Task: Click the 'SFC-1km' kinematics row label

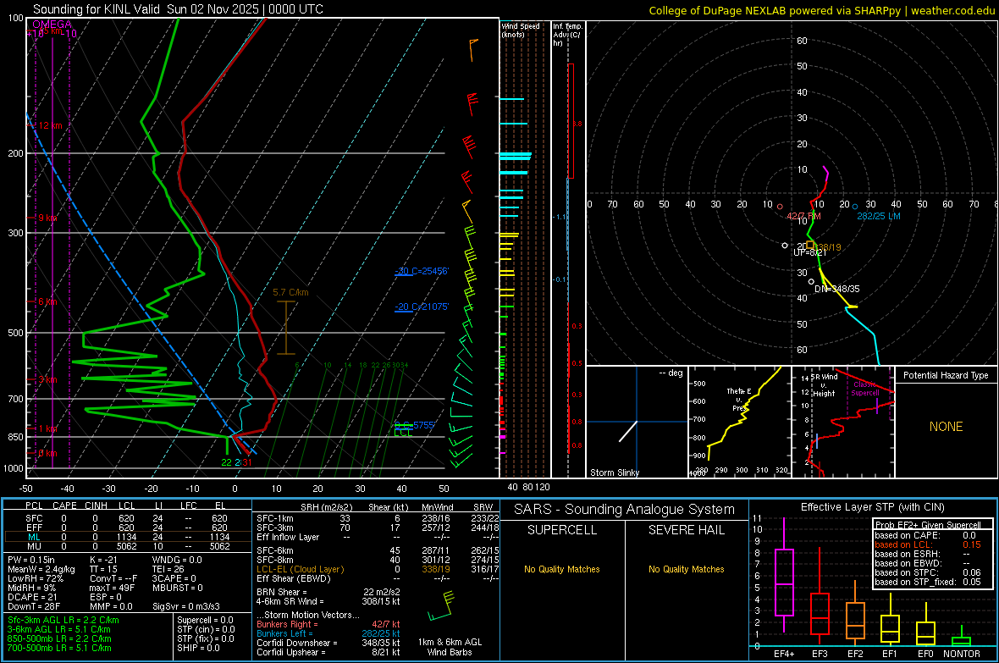Action: pyautogui.click(x=274, y=518)
